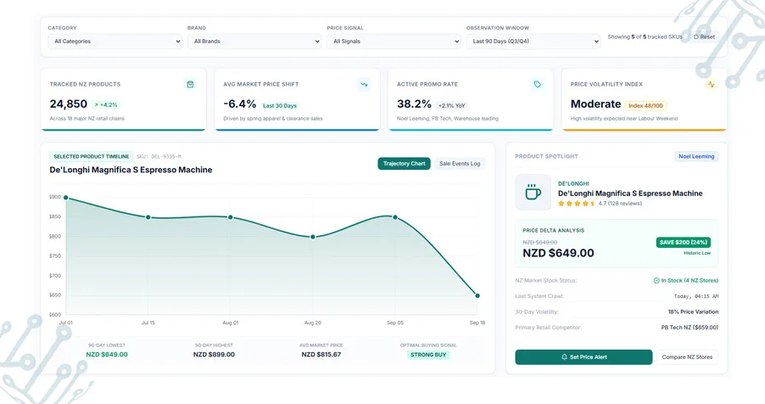Select the Jul 01 data point on chart
Image resolution: width=765 pixels, height=404 pixels.
tap(66, 198)
